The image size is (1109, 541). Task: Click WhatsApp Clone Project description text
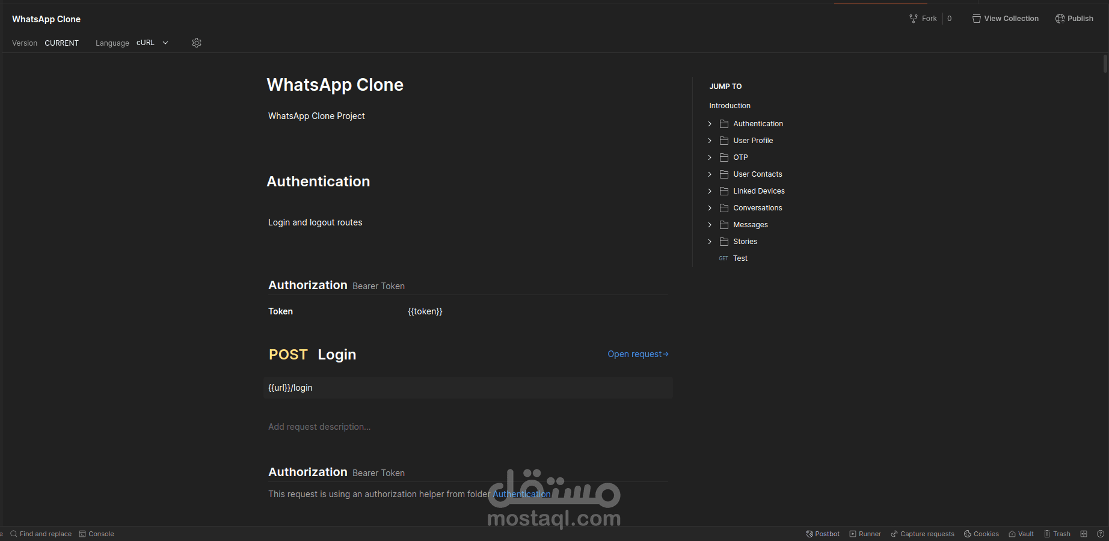(x=316, y=116)
